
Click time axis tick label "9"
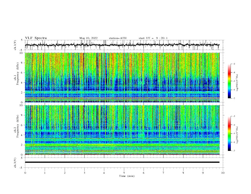click(x=203, y=173)
